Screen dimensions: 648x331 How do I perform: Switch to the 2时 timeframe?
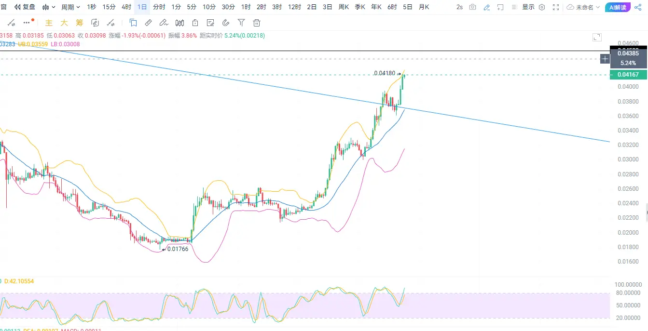[x=261, y=7]
